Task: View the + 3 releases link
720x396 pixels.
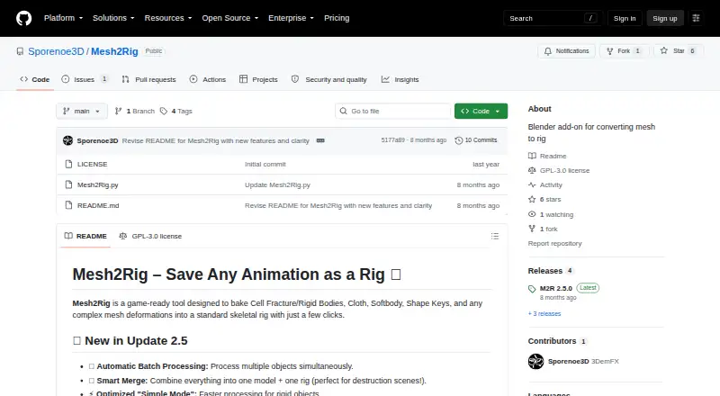Action: [544, 314]
